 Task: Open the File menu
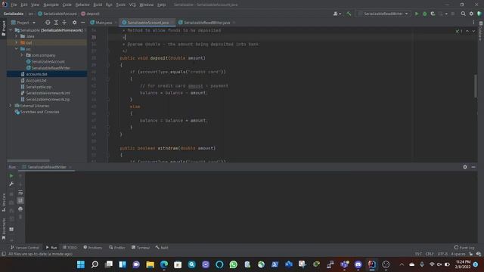coord(14,5)
